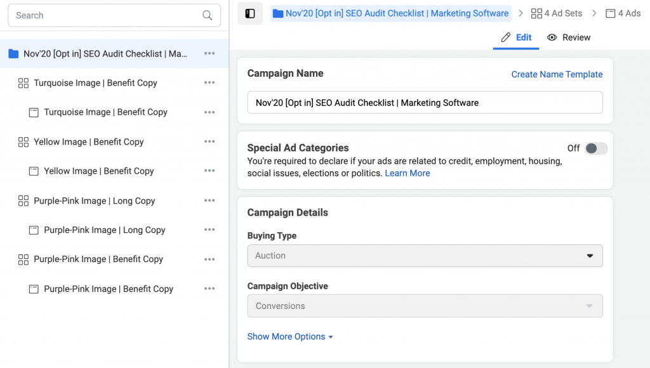Open options menu for Turquoise Image ad set
The height and width of the screenshot is (368, 650).
209,82
